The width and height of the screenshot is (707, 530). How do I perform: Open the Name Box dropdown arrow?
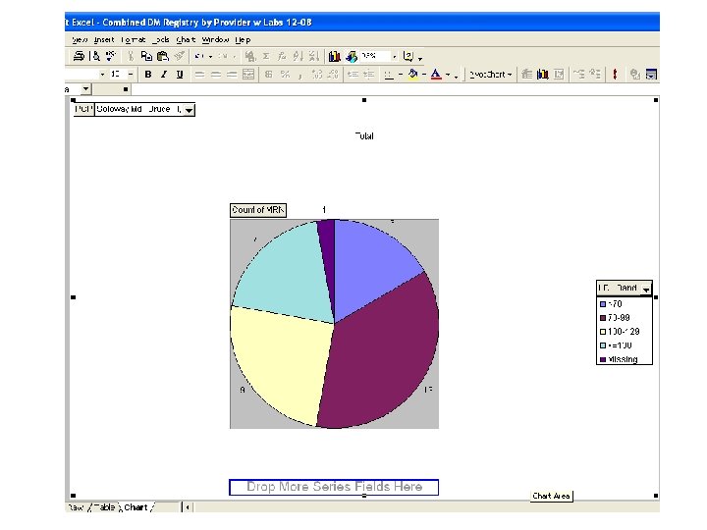(x=85, y=89)
